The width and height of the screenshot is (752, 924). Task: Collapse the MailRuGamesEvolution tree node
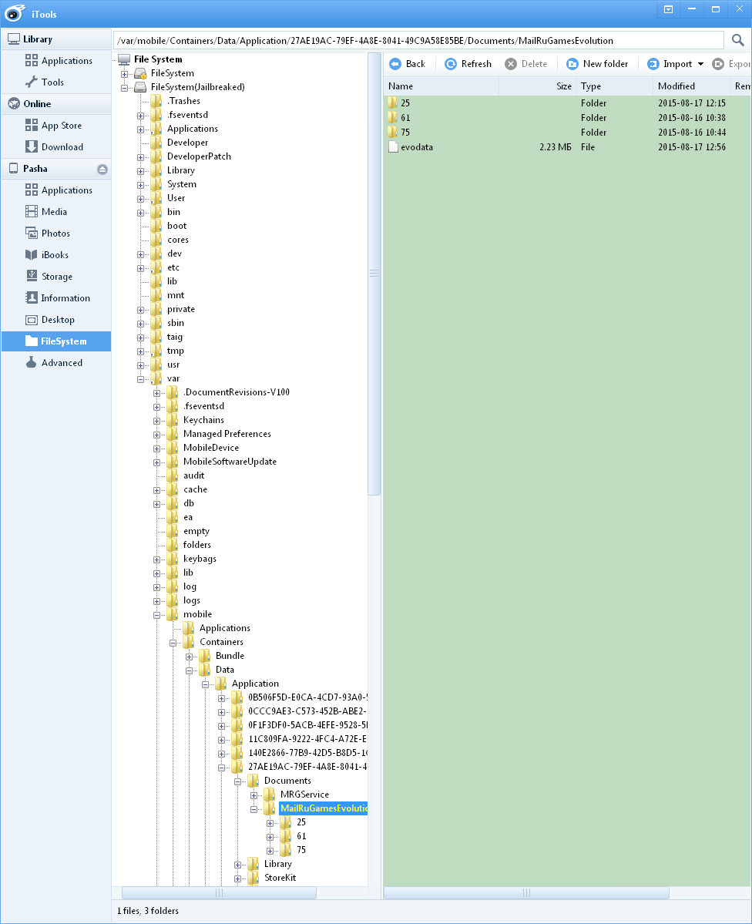click(x=254, y=808)
